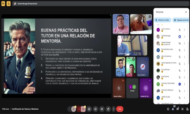The width and height of the screenshot is (190, 114).
Task: Click muted mic icon for Dunia Pineda
Action: click(179, 71)
